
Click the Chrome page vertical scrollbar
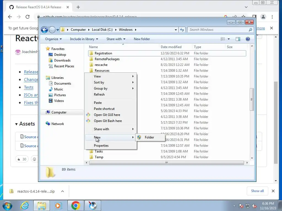[x=276, y=123]
